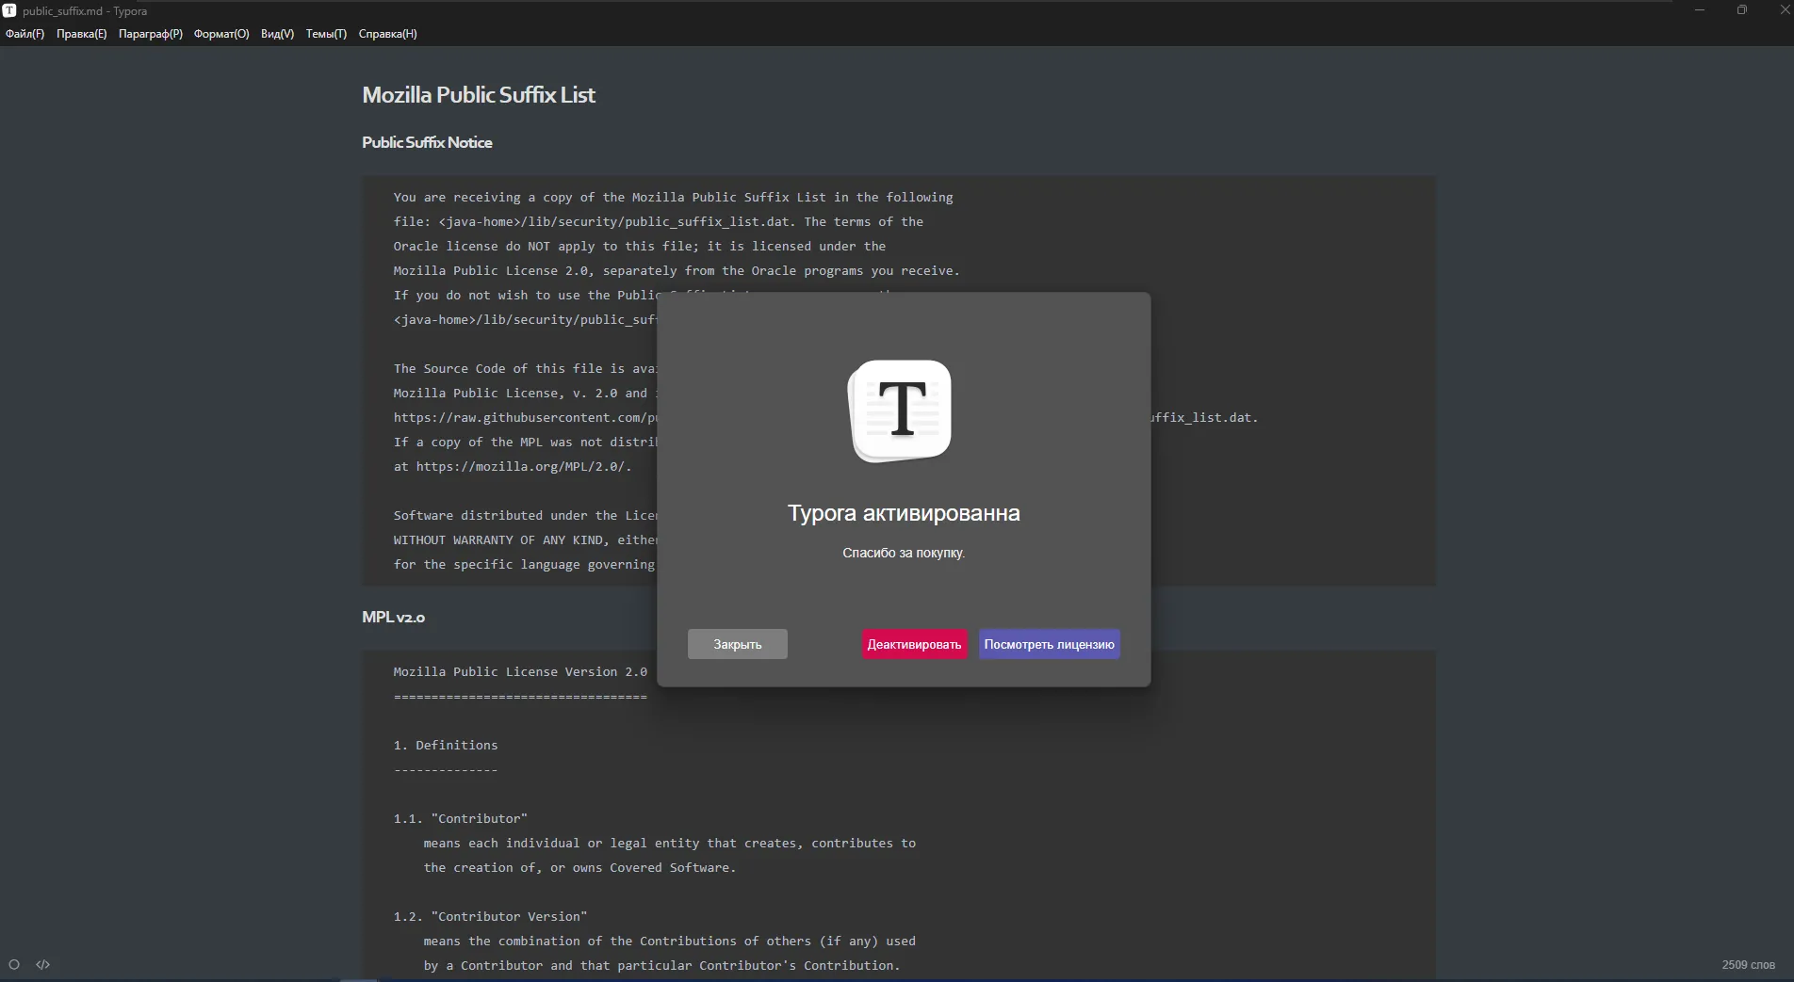Image resolution: width=1794 pixels, height=982 pixels.
Task: Open the Файл(F) menu
Action: pos(24,34)
